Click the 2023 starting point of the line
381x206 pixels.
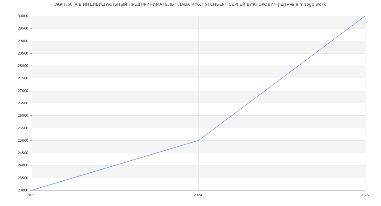[x=32, y=190]
